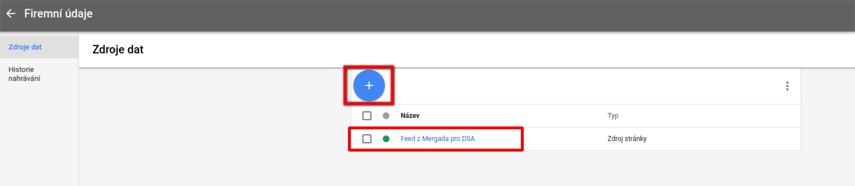This screenshot has height=186, width=855.
Task: Click the Firemní údaje page title
Action: [x=58, y=14]
